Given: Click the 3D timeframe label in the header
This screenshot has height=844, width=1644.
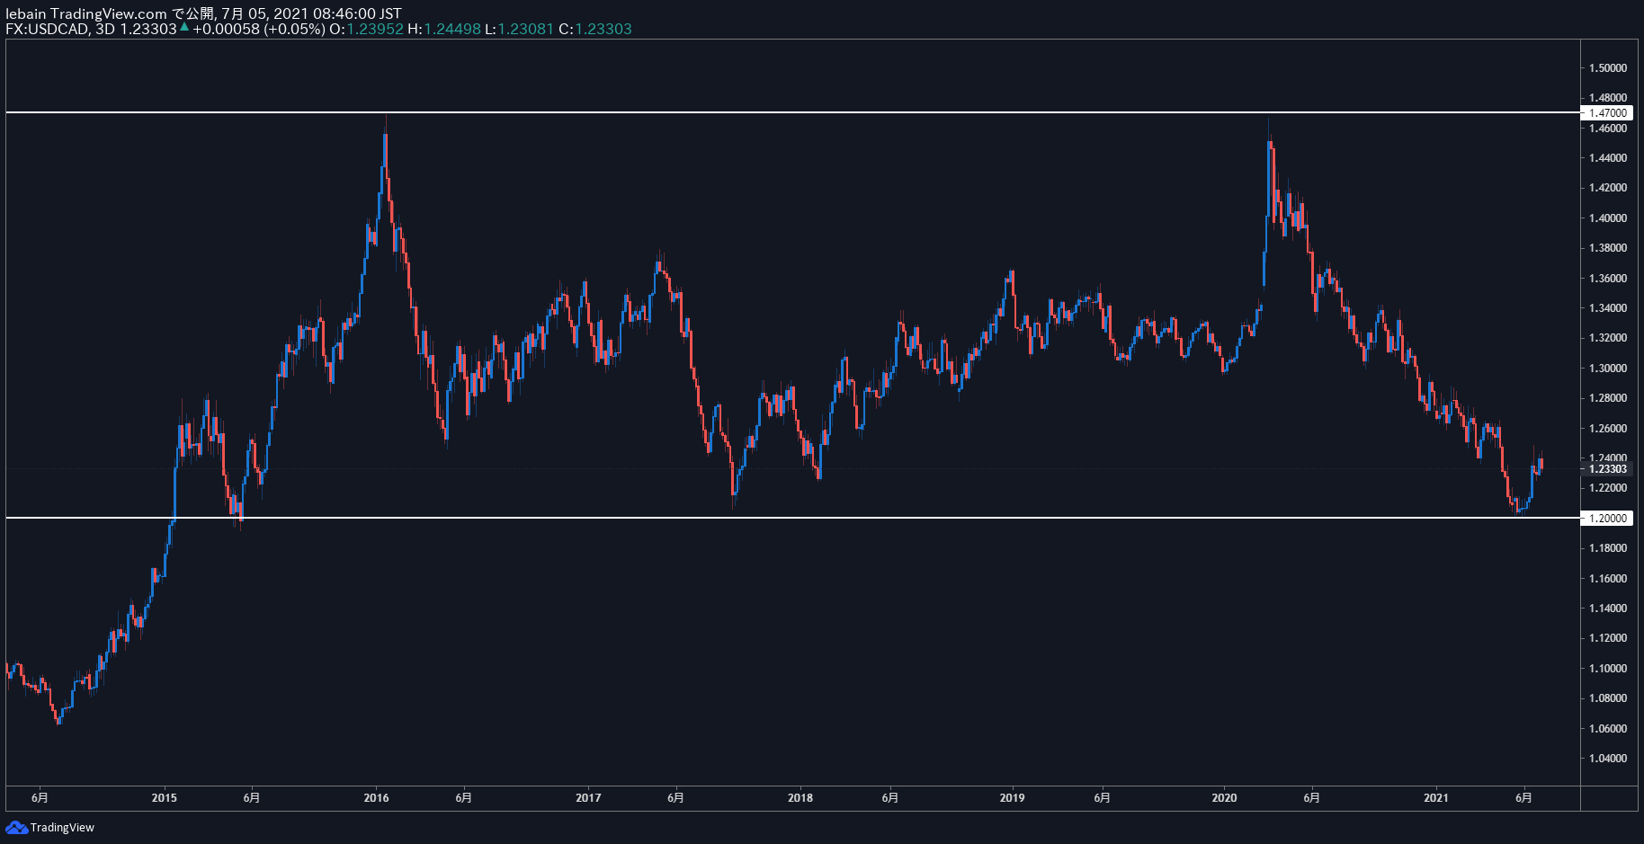Looking at the screenshot, I should [105, 29].
